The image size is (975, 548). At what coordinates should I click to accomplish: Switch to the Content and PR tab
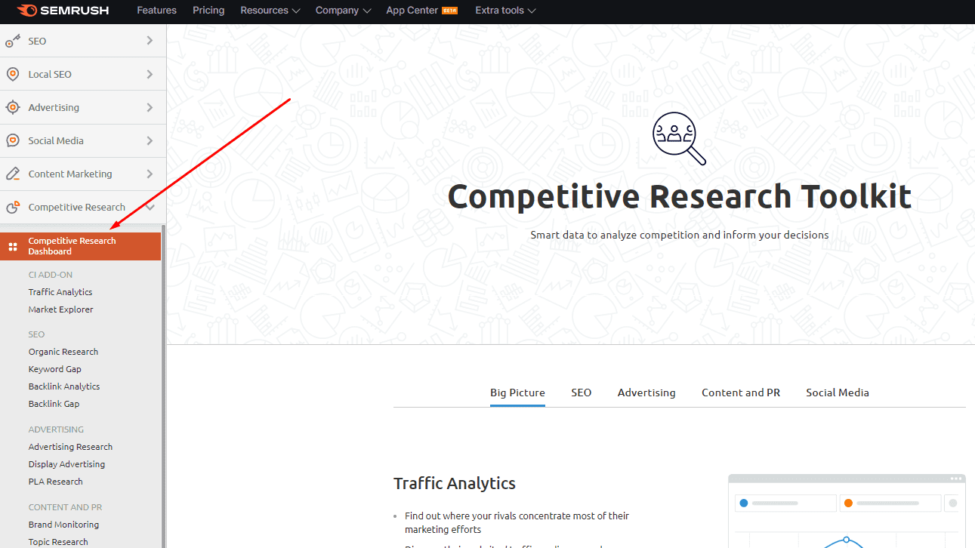click(x=741, y=393)
